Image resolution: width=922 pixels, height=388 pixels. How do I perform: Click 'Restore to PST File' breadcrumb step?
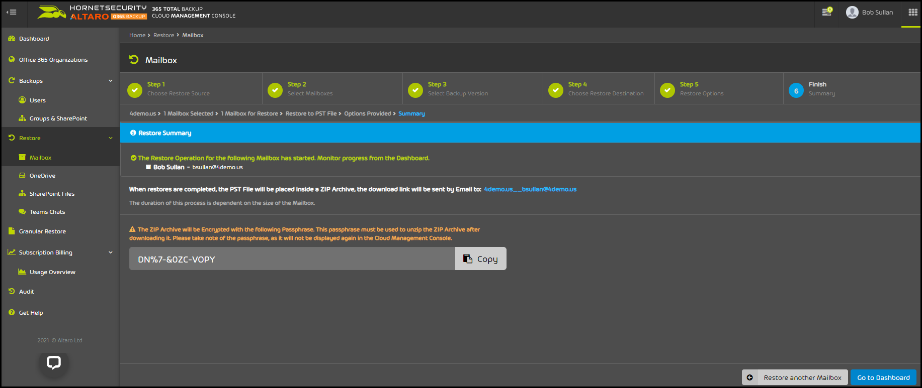(x=311, y=113)
